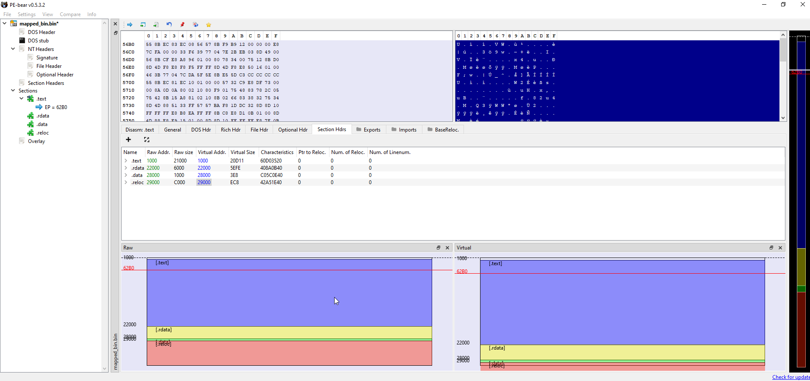
Task: Expand the .text row in section table
Action: [x=126, y=160]
